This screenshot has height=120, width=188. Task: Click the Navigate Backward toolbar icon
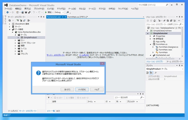(7, 12)
